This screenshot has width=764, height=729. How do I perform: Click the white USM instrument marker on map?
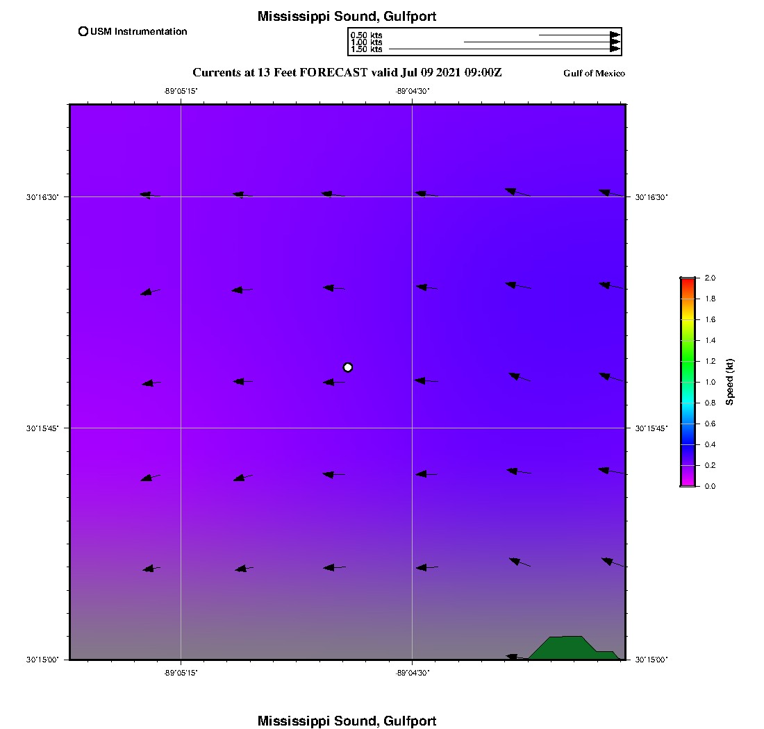click(348, 367)
